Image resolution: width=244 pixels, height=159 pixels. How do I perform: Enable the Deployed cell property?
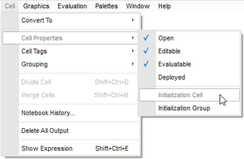tap(171, 77)
